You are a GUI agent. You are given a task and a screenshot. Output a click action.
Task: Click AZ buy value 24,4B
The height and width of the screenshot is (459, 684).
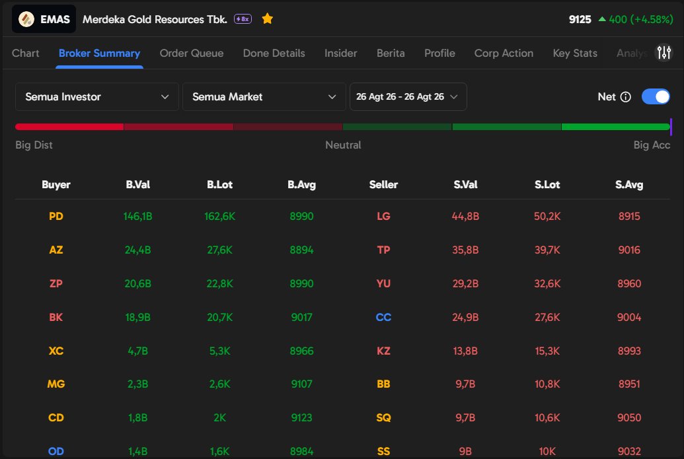138,250
